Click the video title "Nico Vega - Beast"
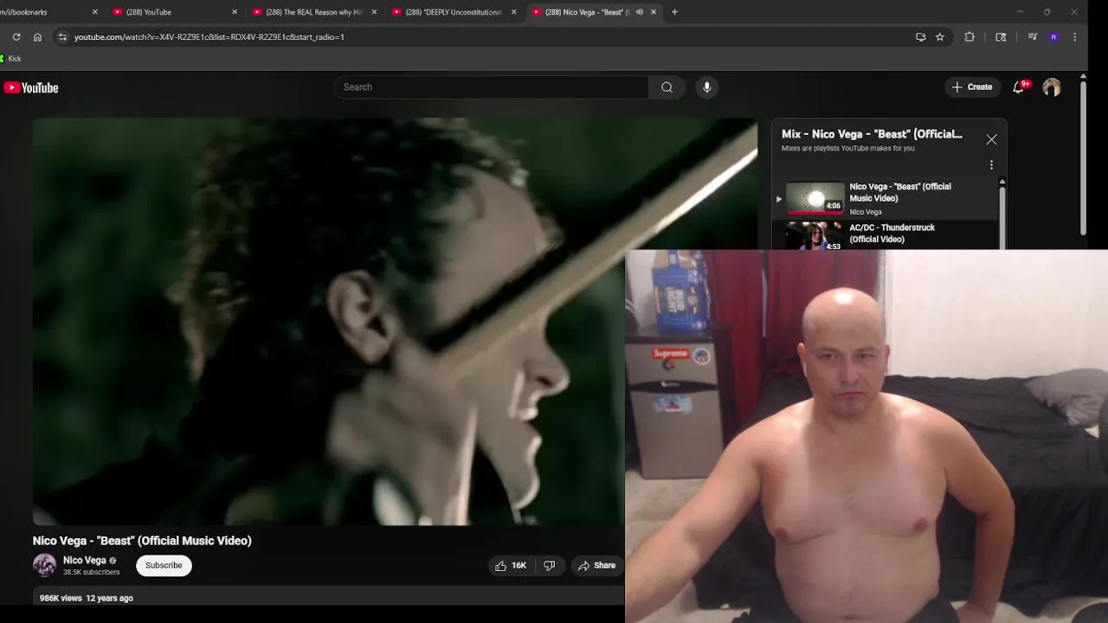 142,541
